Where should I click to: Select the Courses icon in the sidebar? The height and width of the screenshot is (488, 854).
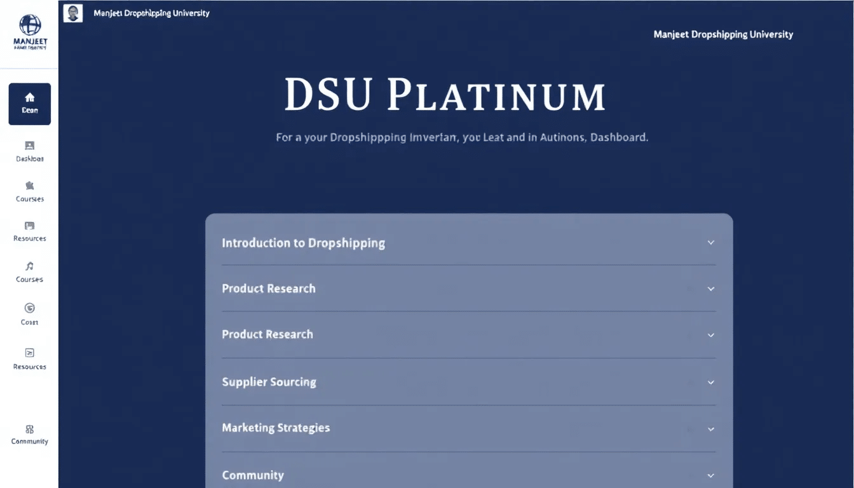pos(29,191)
